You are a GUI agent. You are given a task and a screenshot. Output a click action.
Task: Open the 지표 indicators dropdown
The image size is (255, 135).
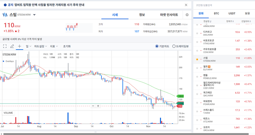(54, 46)
